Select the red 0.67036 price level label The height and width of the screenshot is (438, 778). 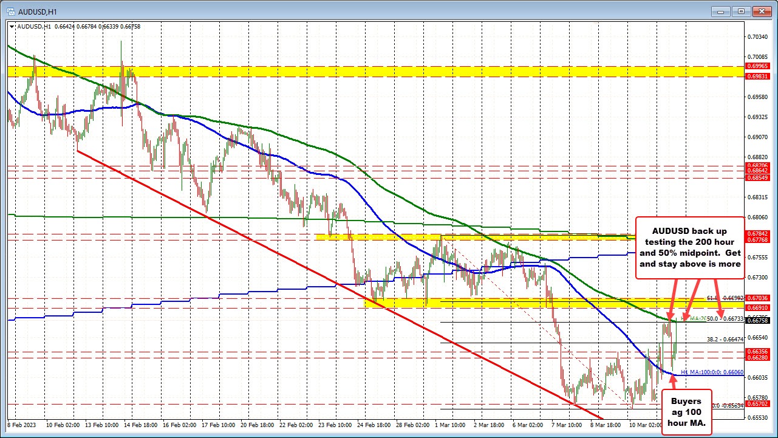tap(757, 298)
